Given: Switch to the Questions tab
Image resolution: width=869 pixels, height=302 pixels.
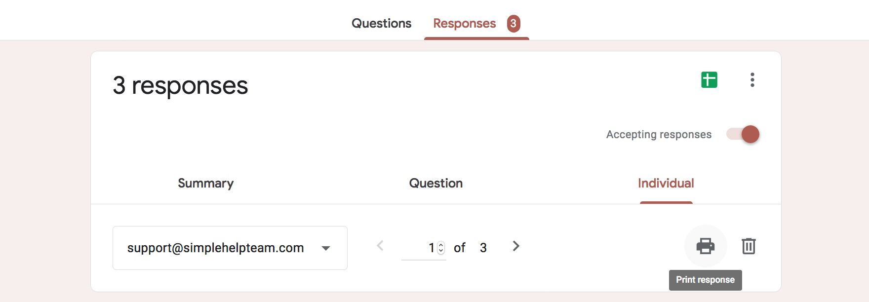Looking at the screenshot, I should tap(381, 23).
